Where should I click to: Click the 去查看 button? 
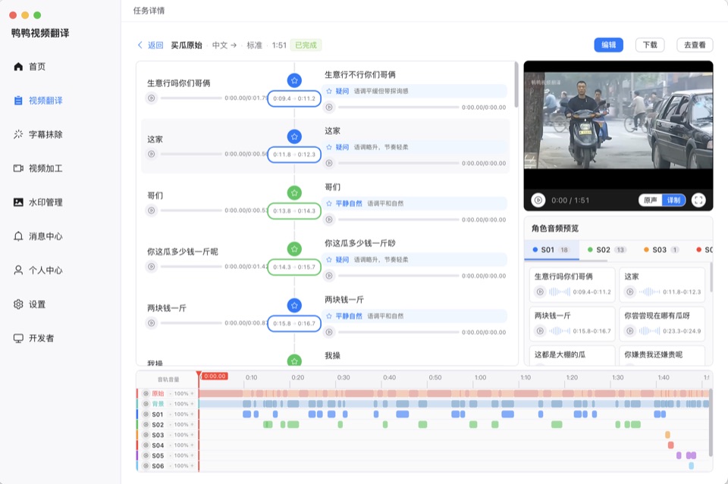(x=695, y=45)
